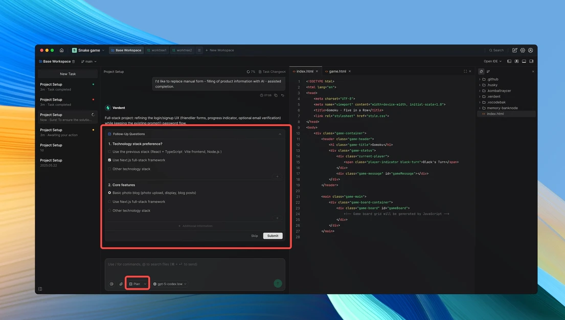Viewport: 565px width, 320px height.
Task: Select 'Use Next.js full-stack framework' radio under Core features
Action: (x=109, y=202)
